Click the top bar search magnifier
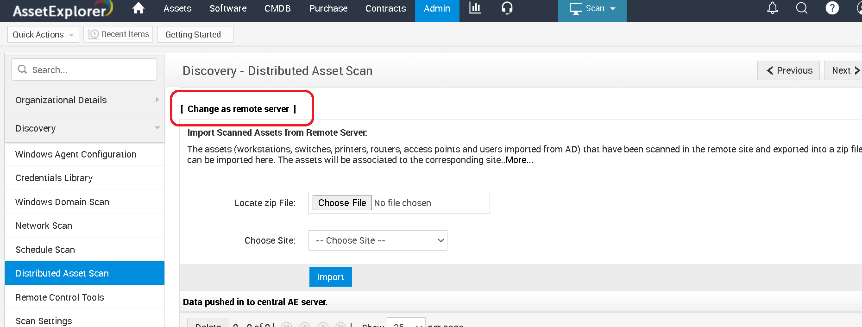This screenshot has width=862, height=327. tap(802, 8)
